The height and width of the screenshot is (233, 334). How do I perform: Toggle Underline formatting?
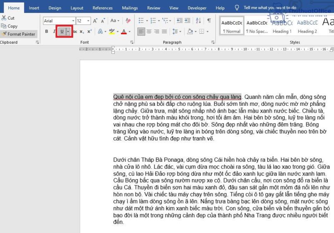click(x=62, y=32)
